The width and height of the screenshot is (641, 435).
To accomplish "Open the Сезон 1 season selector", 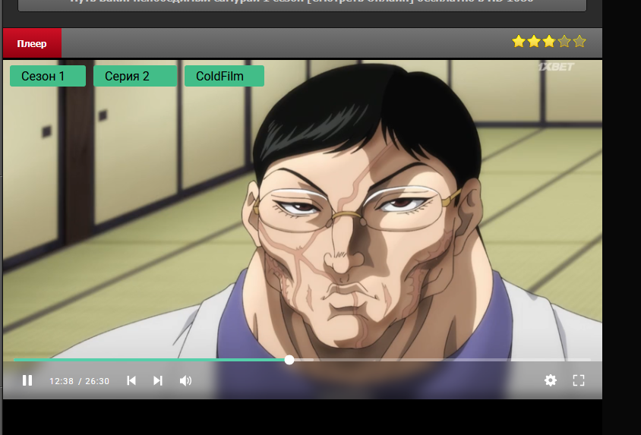I will point(48,76).
